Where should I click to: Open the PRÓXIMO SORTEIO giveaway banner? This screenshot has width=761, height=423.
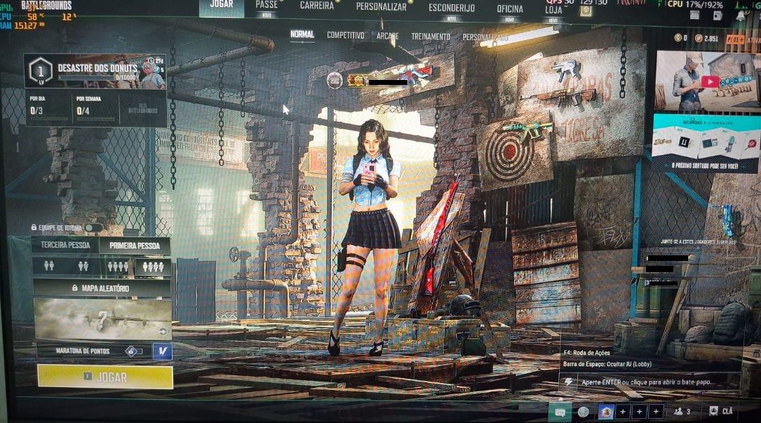point(706,145)
